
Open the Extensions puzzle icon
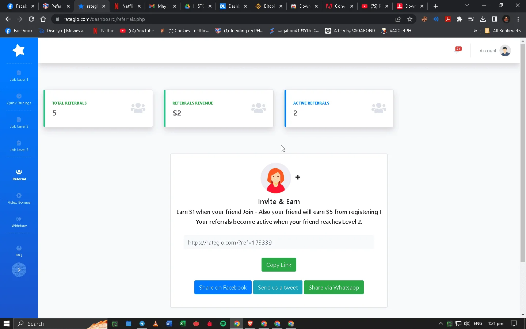click(460, 19)
